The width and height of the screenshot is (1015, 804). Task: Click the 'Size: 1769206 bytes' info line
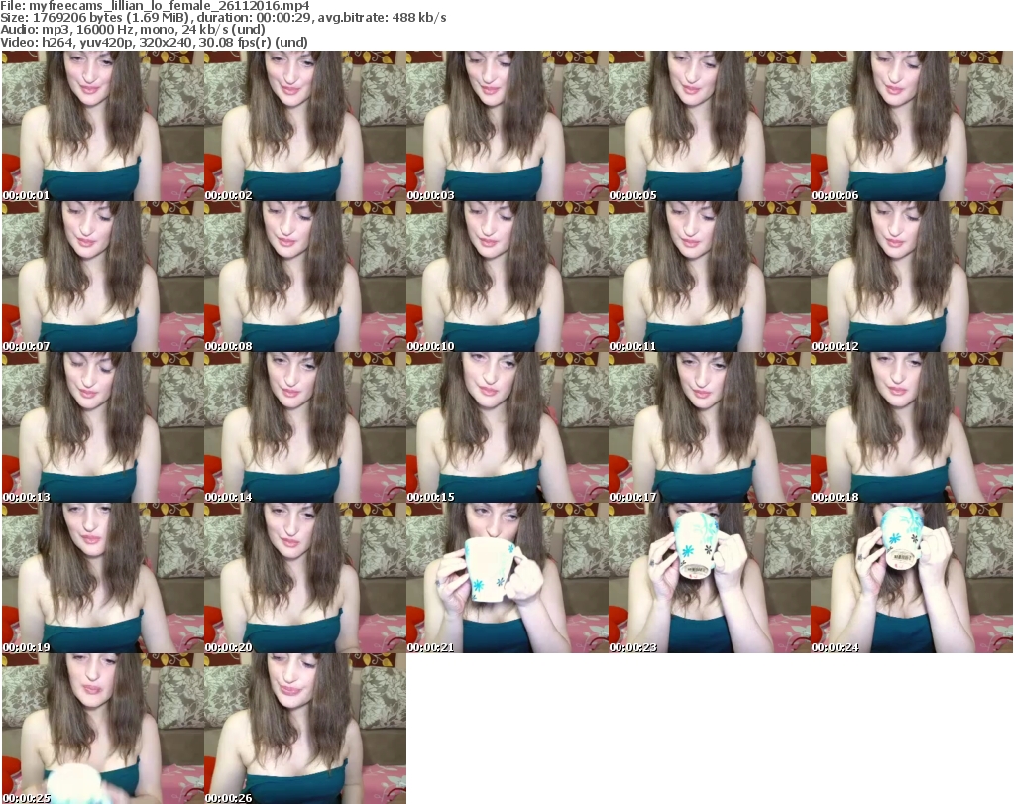pos(223,18)
